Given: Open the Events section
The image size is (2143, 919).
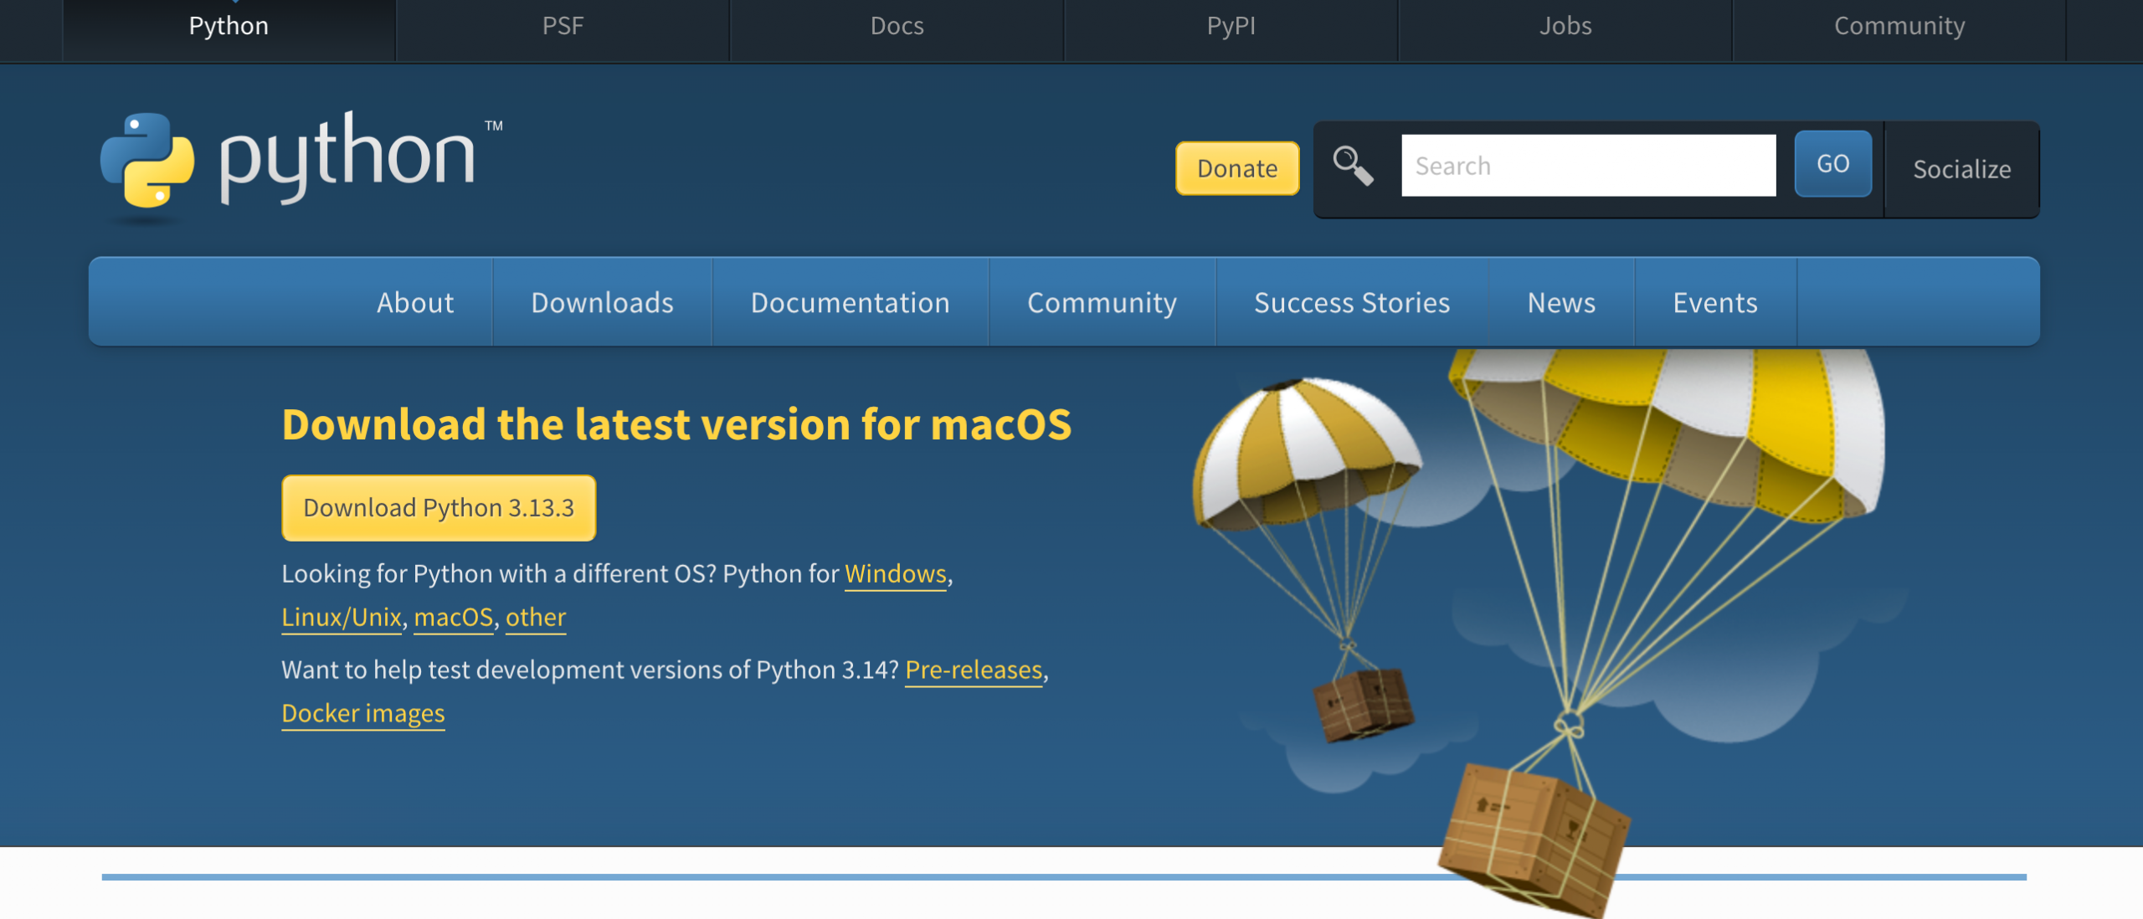Looking at the screenshot, I should click(x=1714, y=302).
